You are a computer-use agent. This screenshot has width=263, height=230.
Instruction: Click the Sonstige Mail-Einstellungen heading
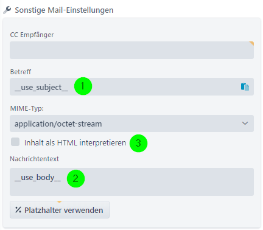[64, 10]
